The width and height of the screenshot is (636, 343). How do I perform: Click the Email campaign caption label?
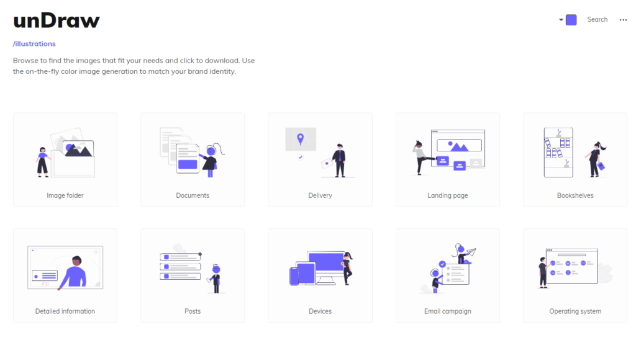point(448,311)
